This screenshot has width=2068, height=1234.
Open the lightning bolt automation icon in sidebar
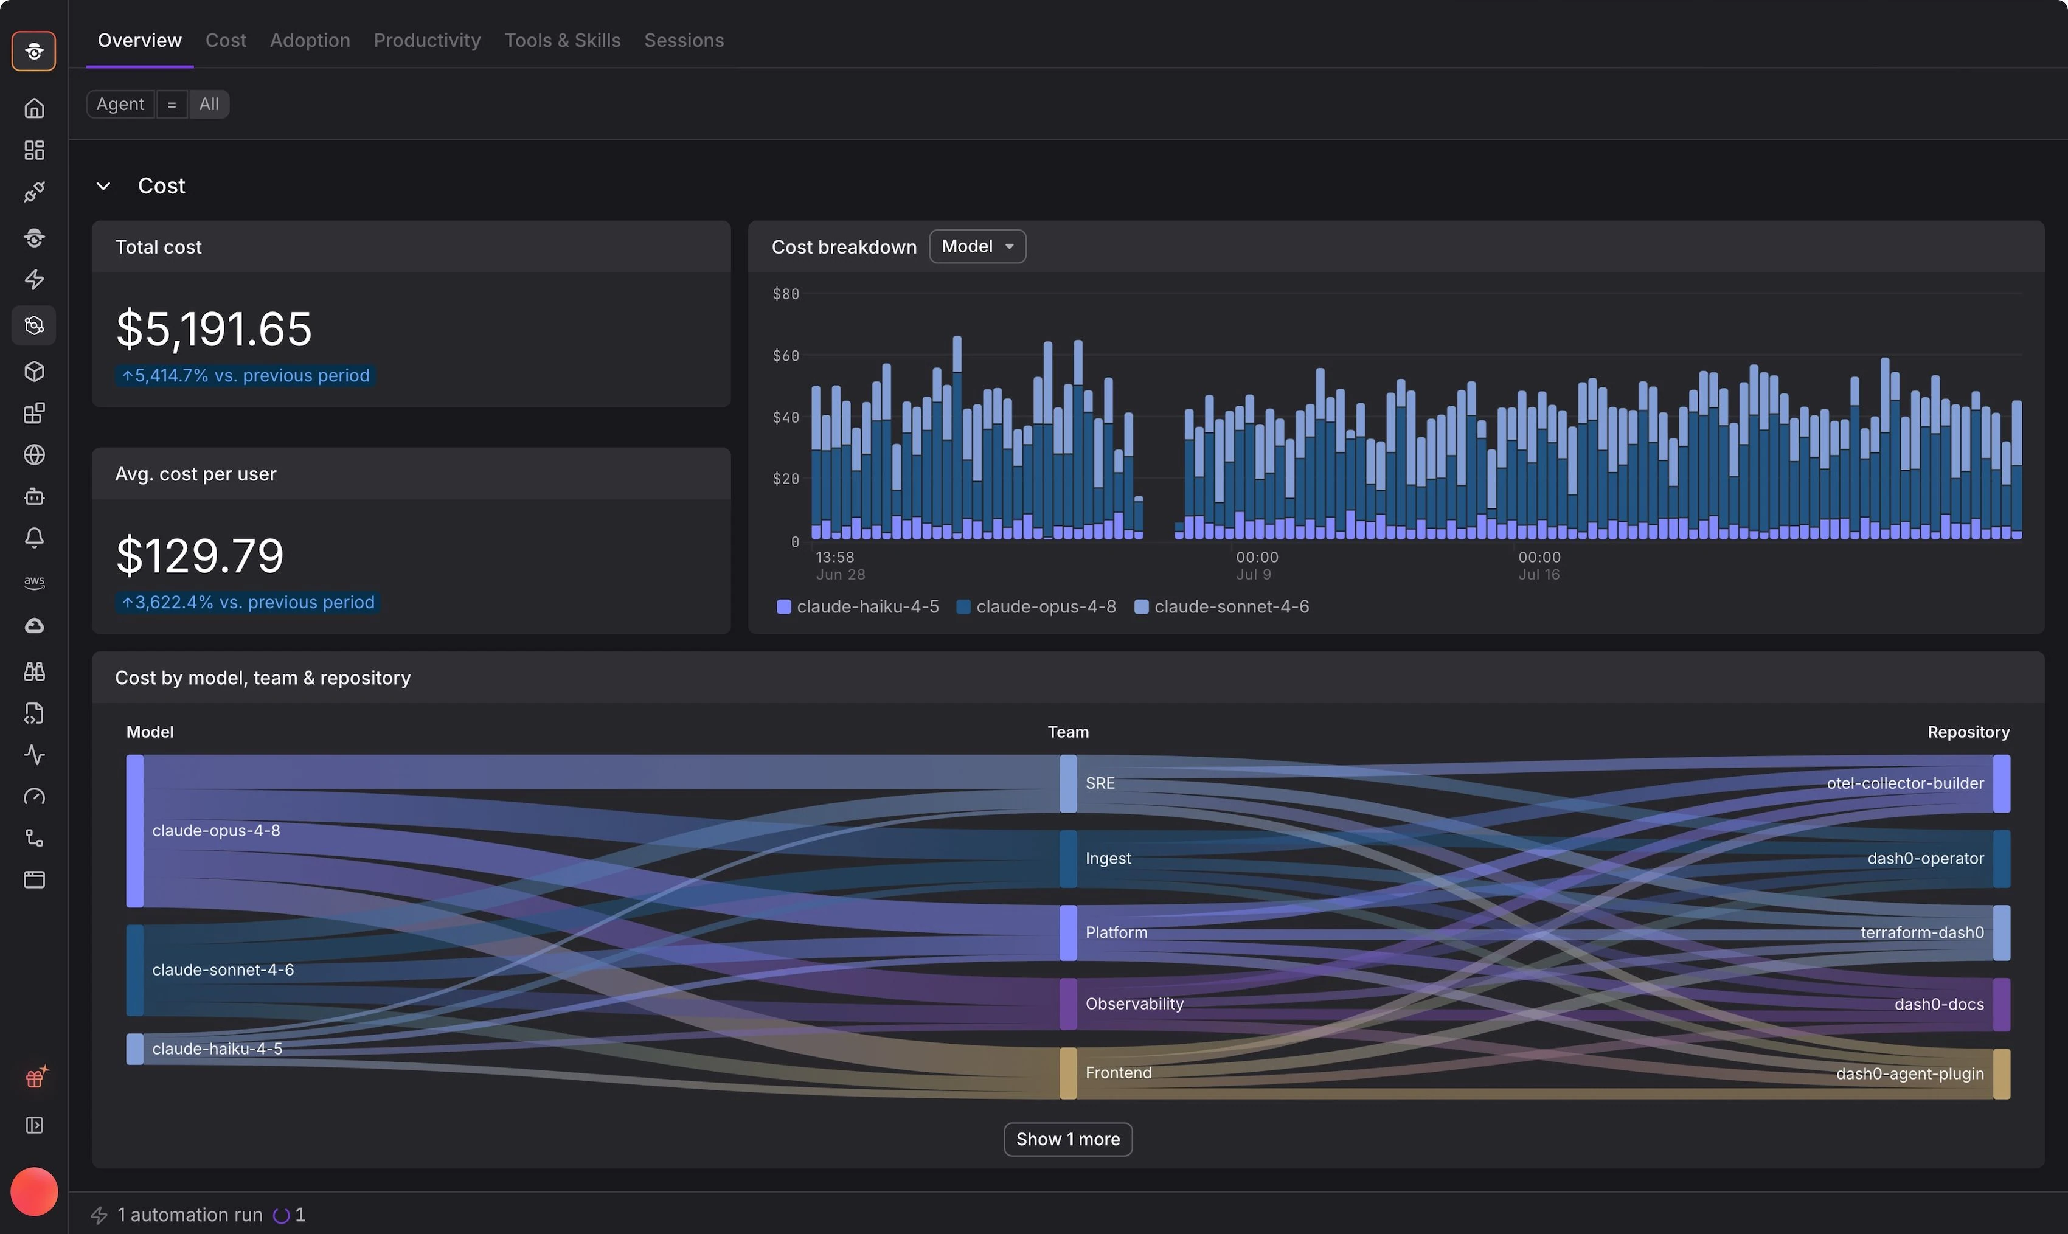tap(34, 279)
